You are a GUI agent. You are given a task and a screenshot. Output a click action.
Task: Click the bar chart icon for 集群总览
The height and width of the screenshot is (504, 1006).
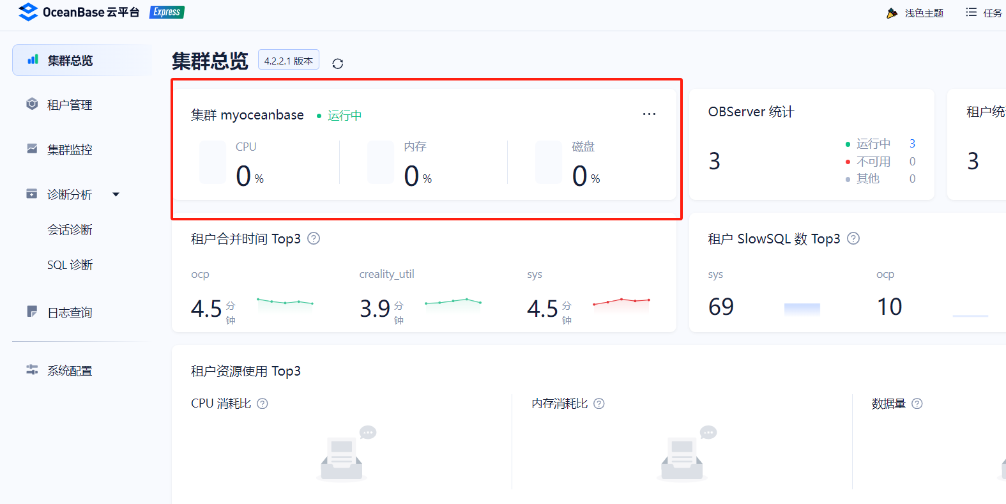coord(33,59)
